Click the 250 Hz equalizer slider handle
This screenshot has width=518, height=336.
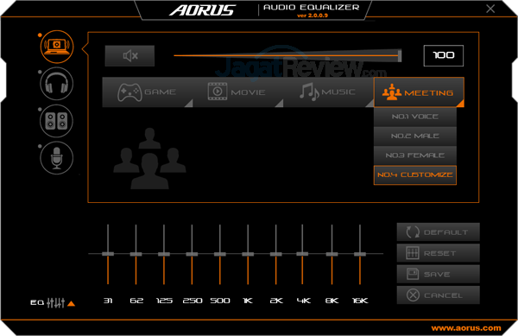pos(192,254)
